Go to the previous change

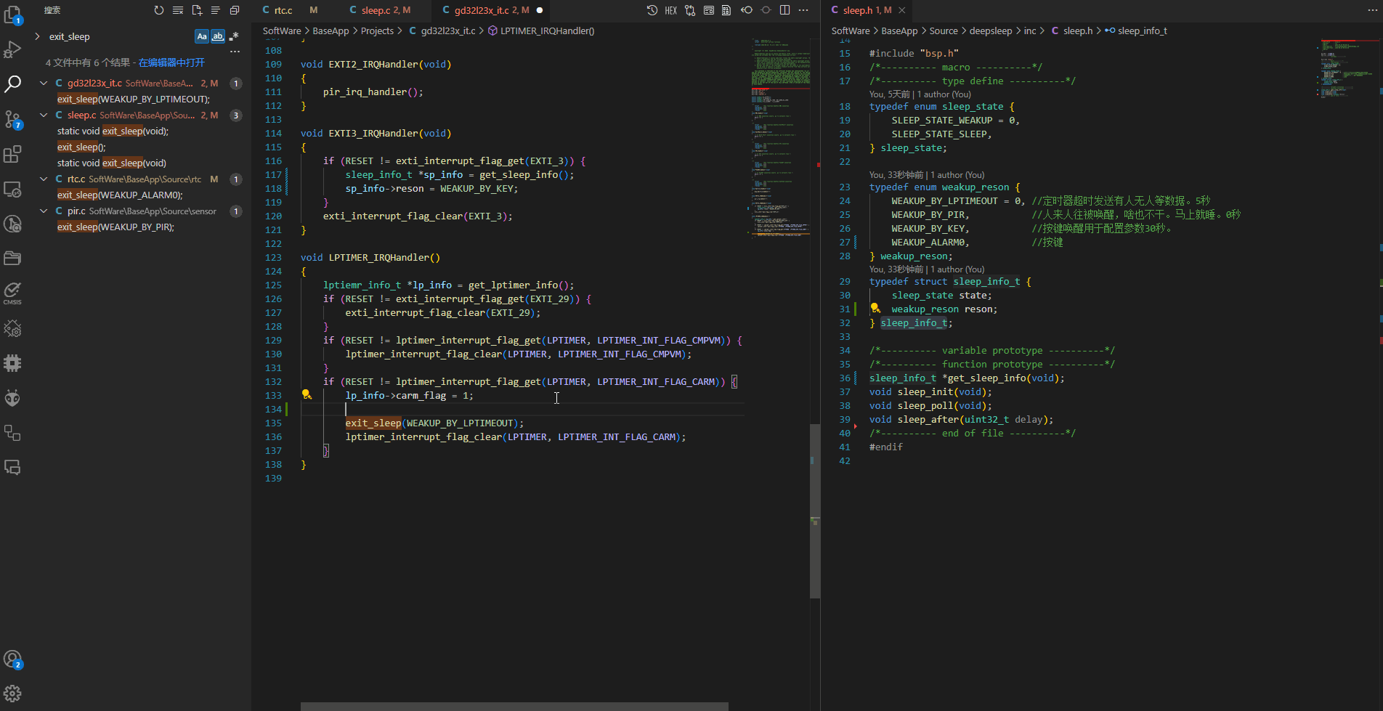[747, 10]
